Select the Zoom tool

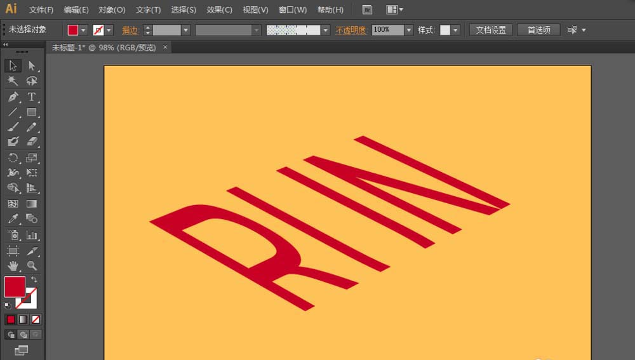click(x=32, y=265)
